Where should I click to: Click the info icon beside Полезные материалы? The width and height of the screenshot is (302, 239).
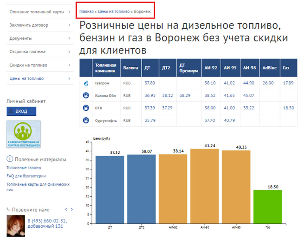click(x=10, y=159)
